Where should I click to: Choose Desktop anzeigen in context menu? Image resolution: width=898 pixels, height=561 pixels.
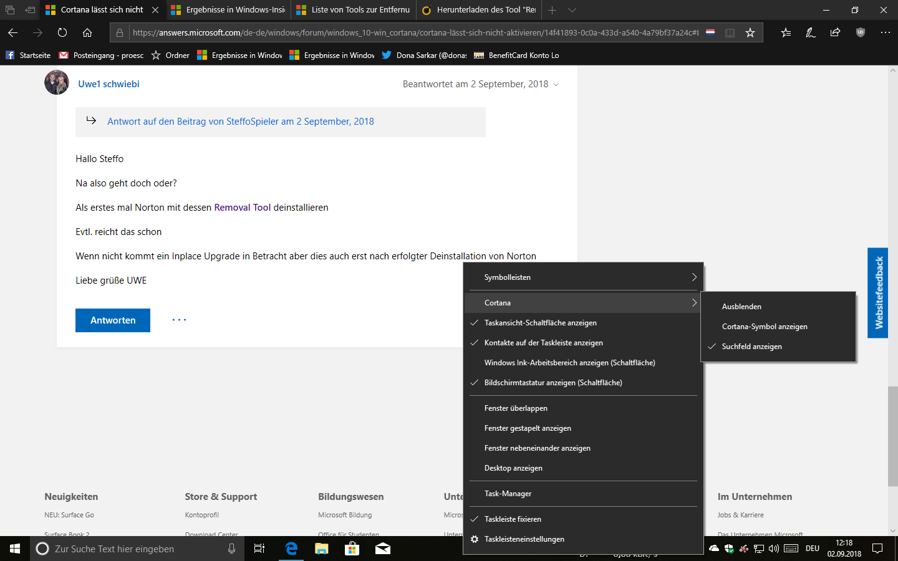pyautogui.click(x=583, y=468)
